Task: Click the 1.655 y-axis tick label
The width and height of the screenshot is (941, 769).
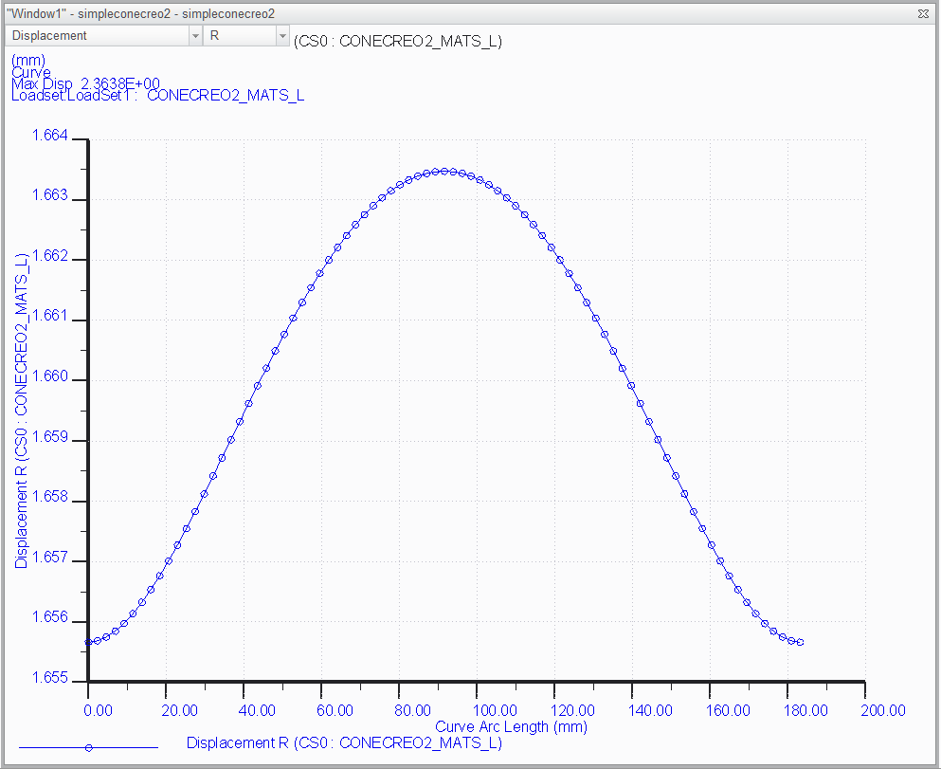Action: click(50, 678)
